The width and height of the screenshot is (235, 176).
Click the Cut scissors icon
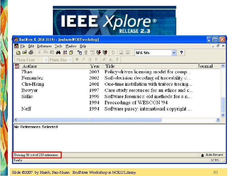(x=39, y=52)
